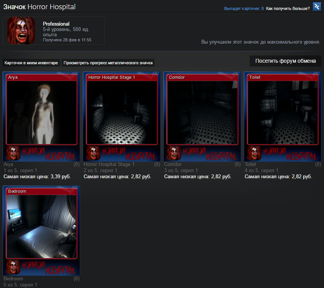Click '3 из 5, серия 1' text

pos(181,171)
